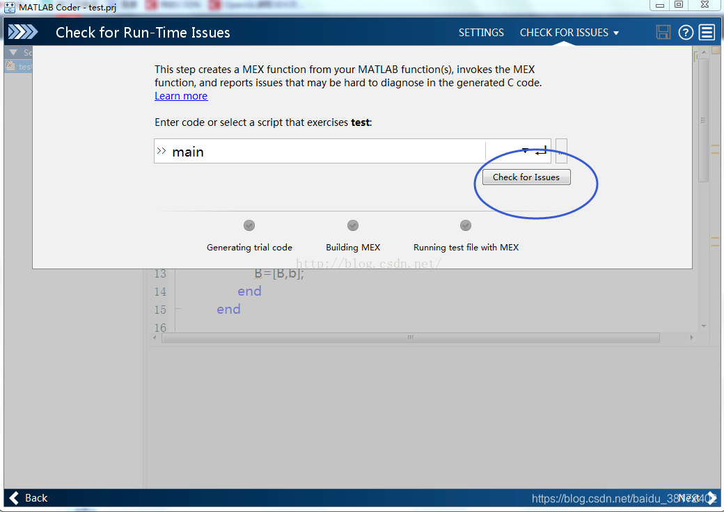The image size is (724, 512).
Task: Click the browse ellipsis button beside input
Action: (561, 151)
